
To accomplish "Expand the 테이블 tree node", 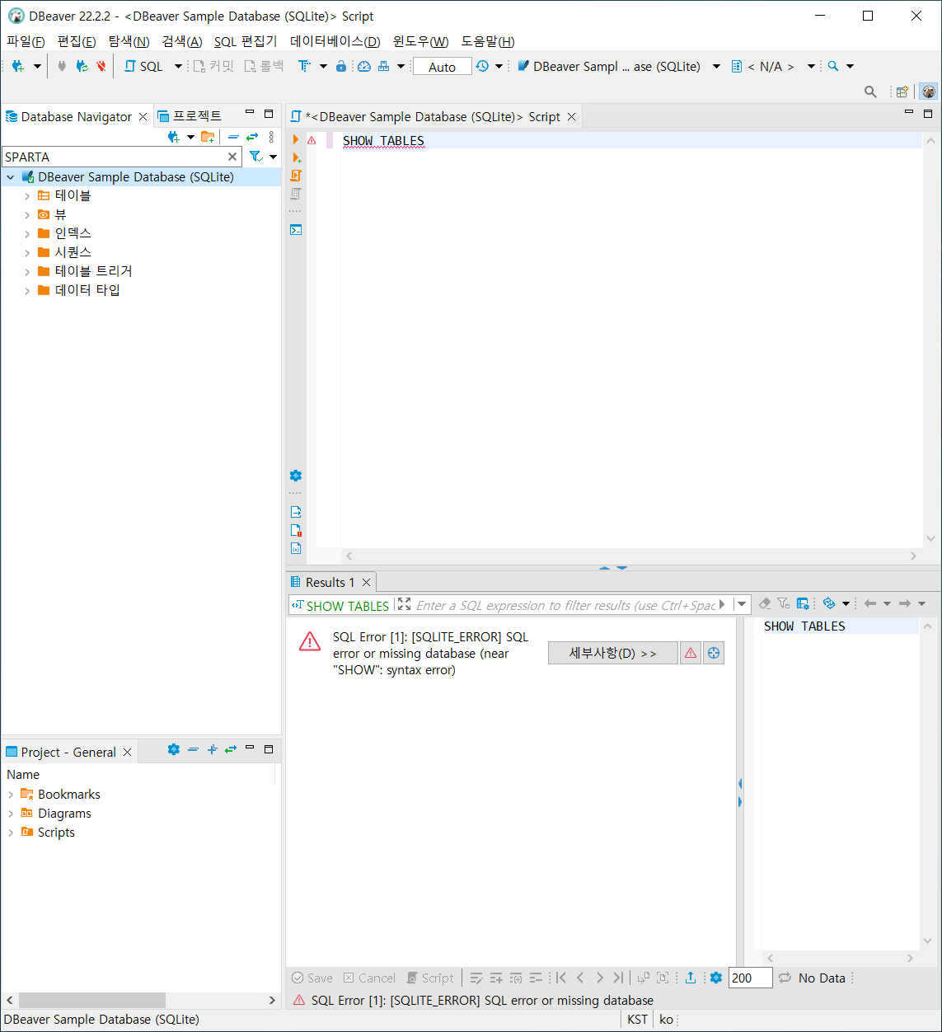I will click(x=27, y=196).
